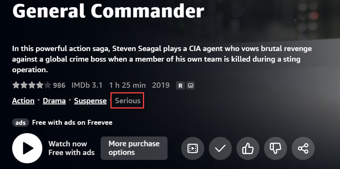Open the trailer via the film-strip icon
Screen dimensions: 340x169
[193, 149]
